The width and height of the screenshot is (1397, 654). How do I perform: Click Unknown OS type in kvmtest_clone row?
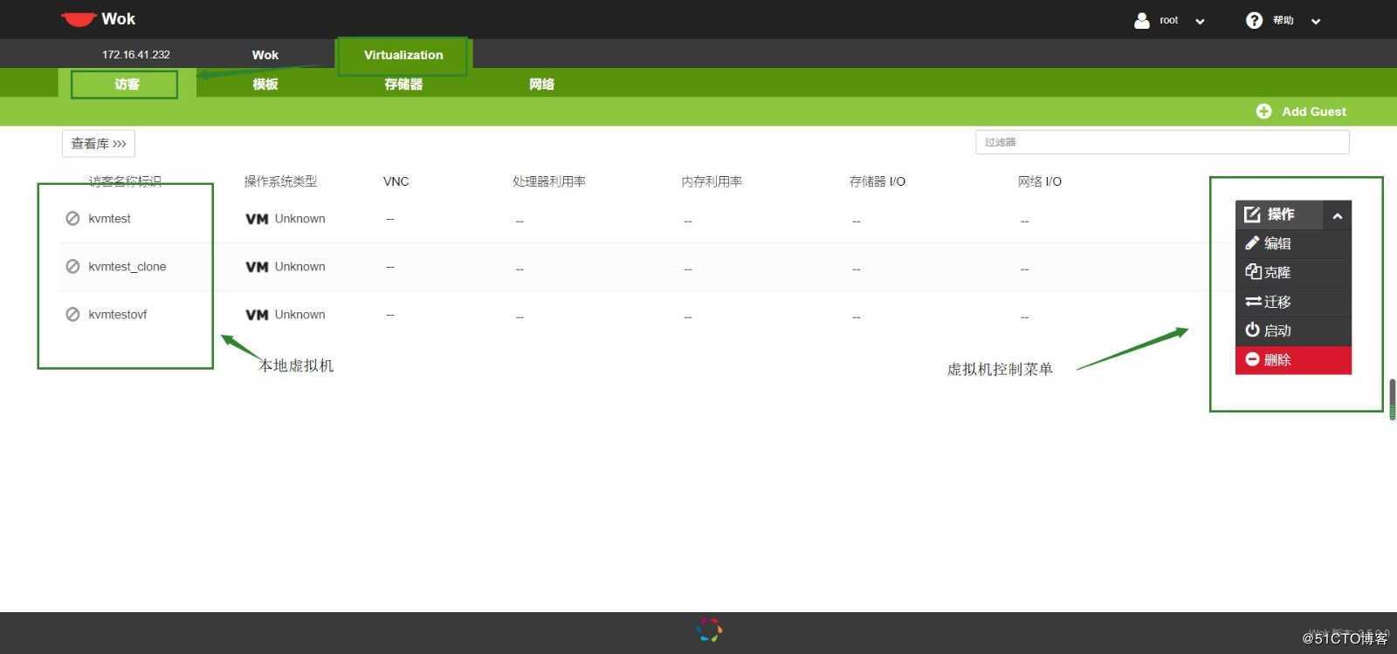299,266
